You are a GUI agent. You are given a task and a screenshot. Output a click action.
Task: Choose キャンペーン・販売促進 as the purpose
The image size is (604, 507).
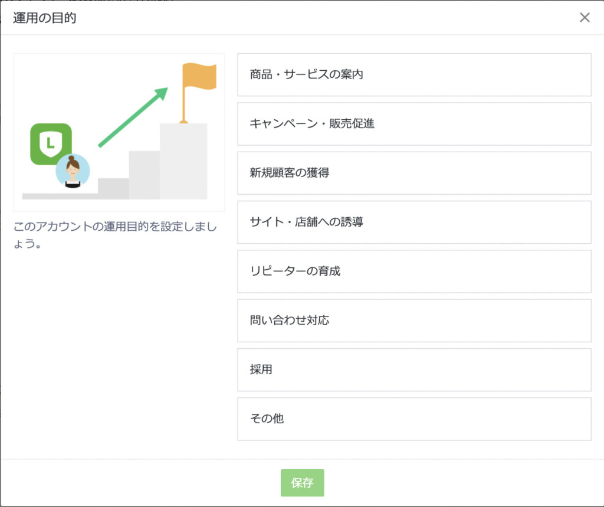(414, 124)
